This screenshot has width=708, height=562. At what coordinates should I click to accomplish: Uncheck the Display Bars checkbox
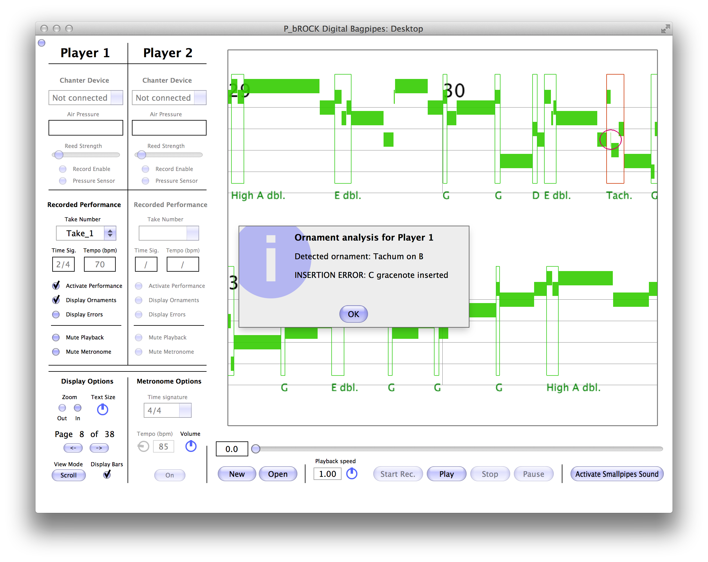[x=107, y=475]
